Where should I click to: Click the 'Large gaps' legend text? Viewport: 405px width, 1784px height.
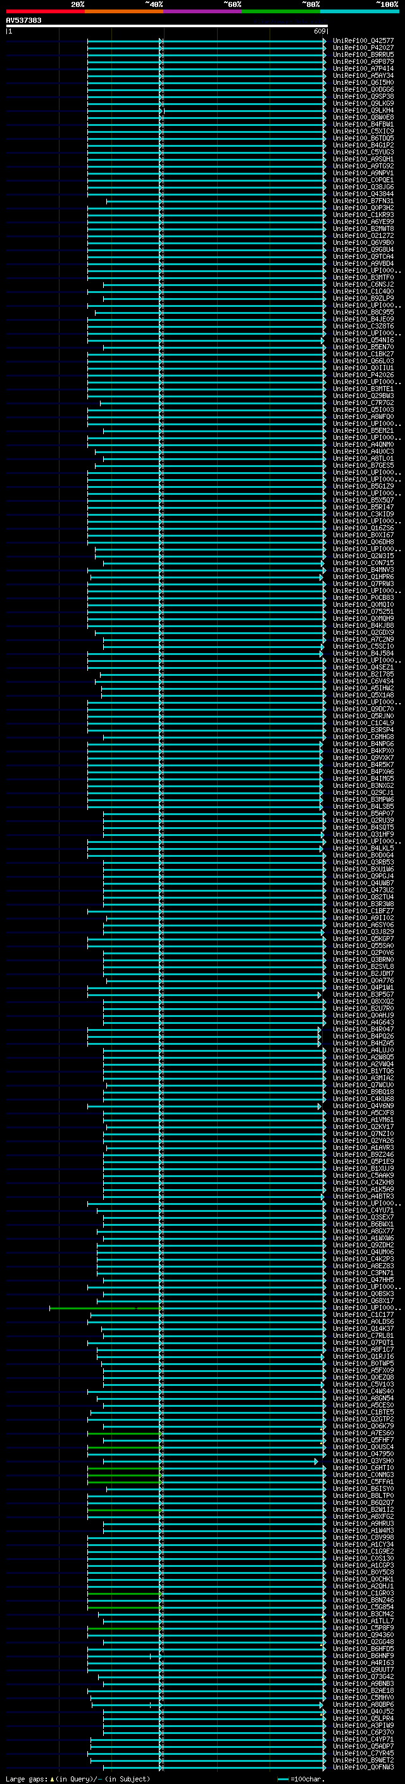click(x=27, y=1779)
